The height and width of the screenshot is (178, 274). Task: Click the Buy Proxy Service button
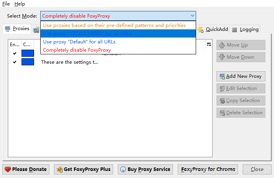145,169
